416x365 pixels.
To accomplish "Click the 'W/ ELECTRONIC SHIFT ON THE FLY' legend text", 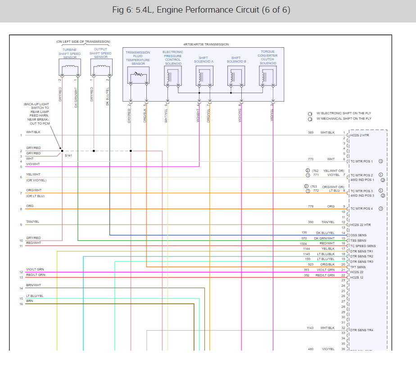I will [x=344, y=113].
